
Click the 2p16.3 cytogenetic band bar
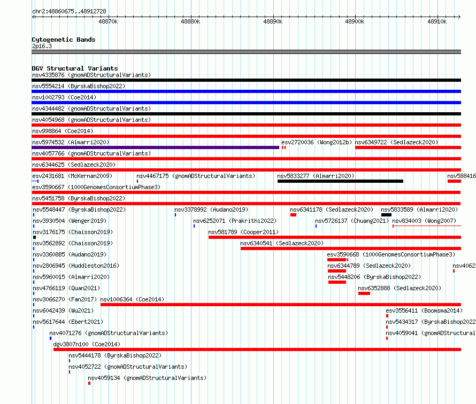246,52
